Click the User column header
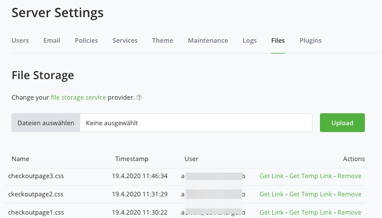This screenshot has height=218, width=382. (191, 159)
